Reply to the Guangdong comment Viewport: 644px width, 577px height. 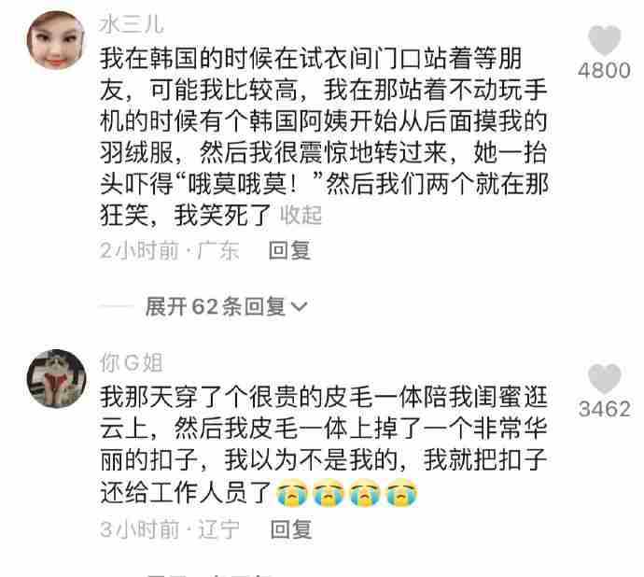point(290,250)
